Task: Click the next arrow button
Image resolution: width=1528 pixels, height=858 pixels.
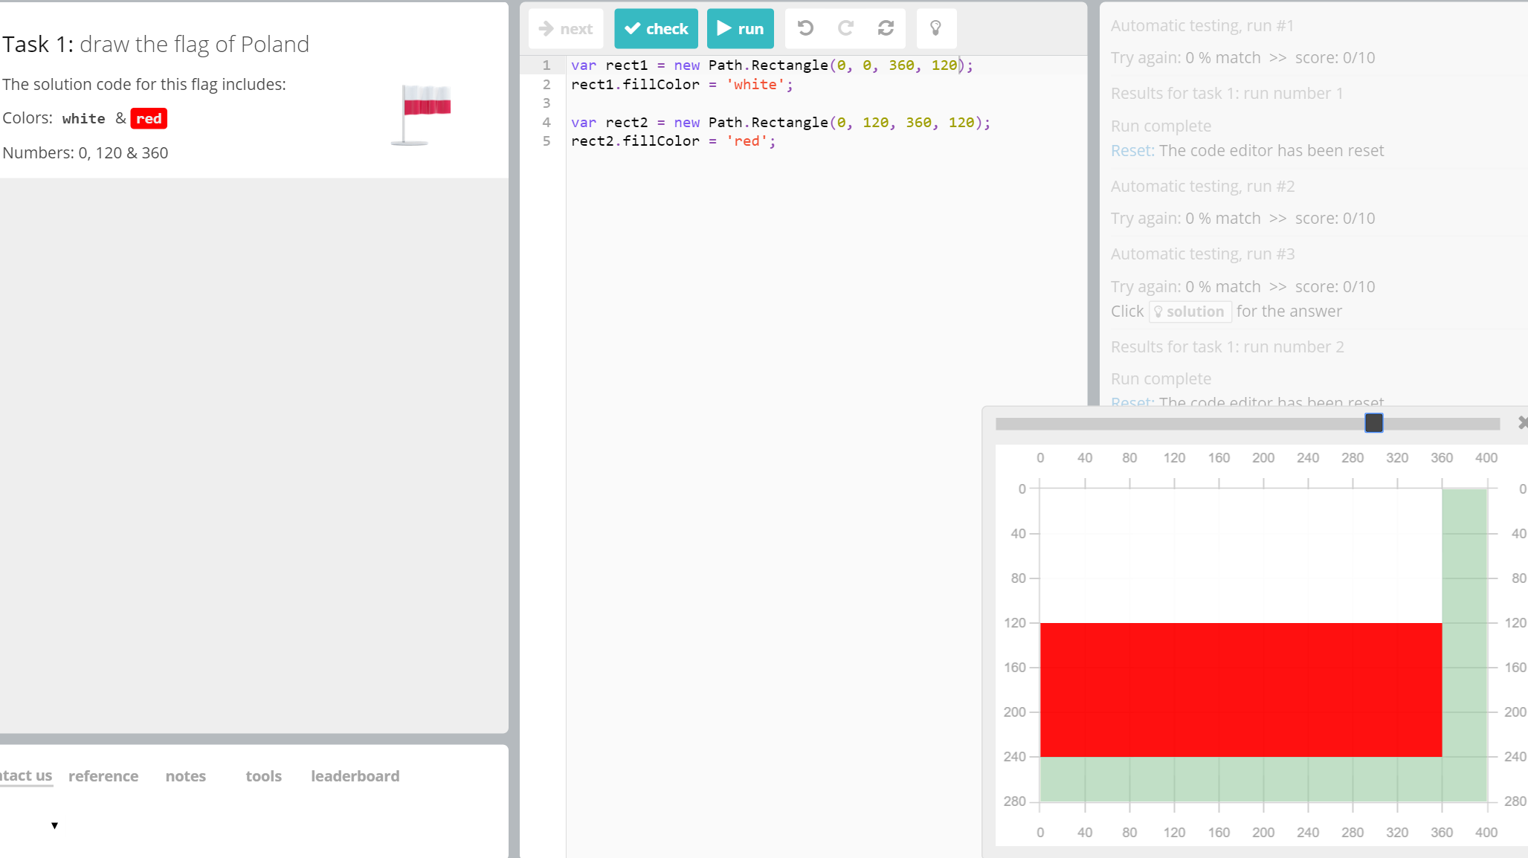Action: (x=566, y=28)
